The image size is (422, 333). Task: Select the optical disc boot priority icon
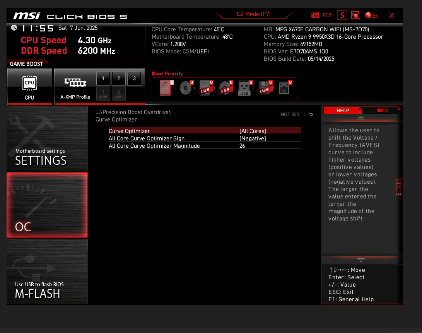coord(186,88)
